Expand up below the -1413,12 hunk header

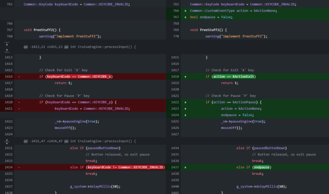7,50
